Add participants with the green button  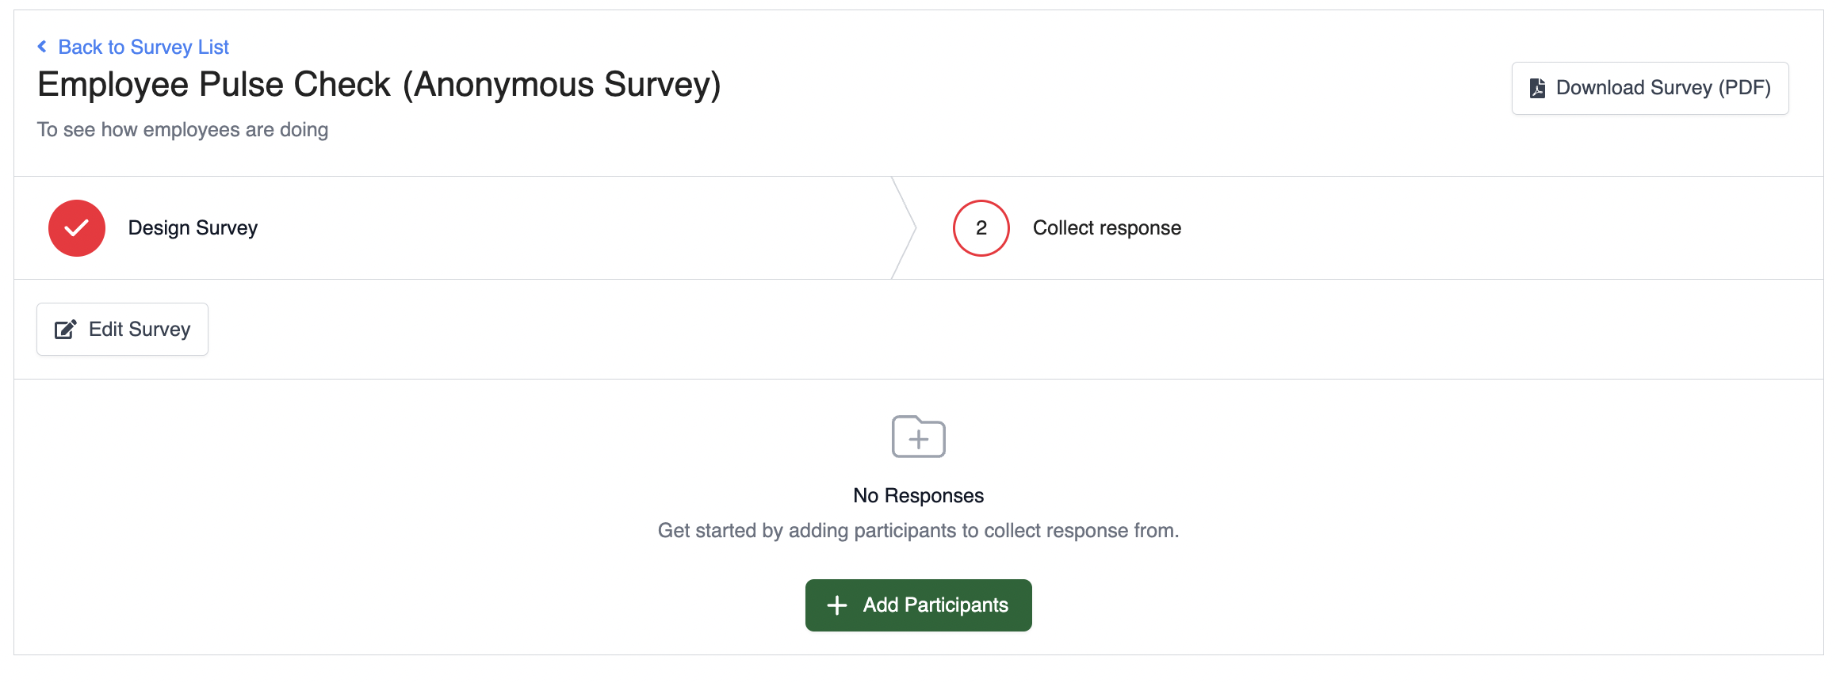[x=919, y=605]
